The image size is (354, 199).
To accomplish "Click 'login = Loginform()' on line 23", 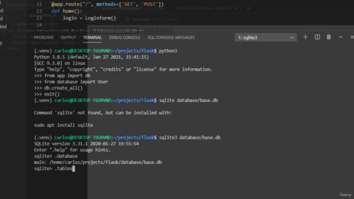I will tap(90, 18).
